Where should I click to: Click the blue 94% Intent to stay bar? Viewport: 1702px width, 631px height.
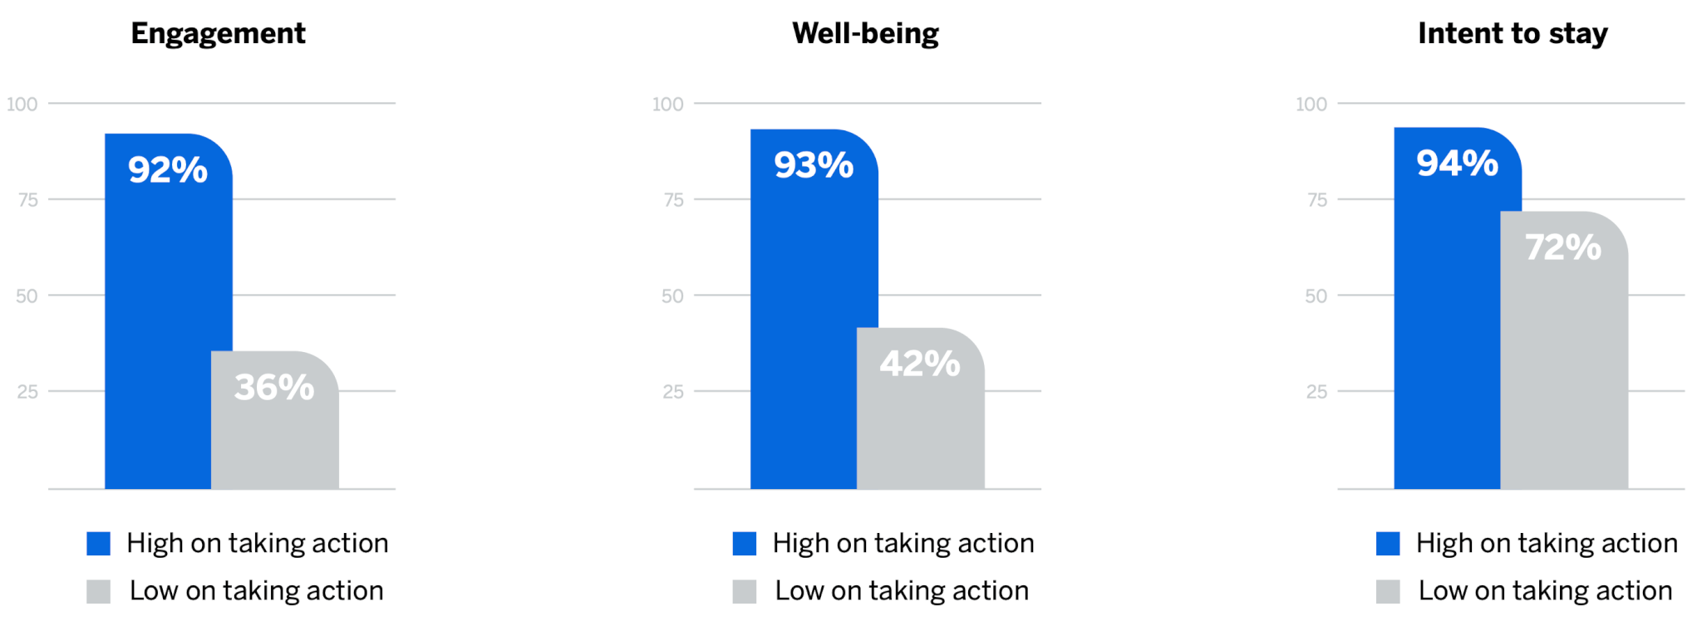(1447, 308)
